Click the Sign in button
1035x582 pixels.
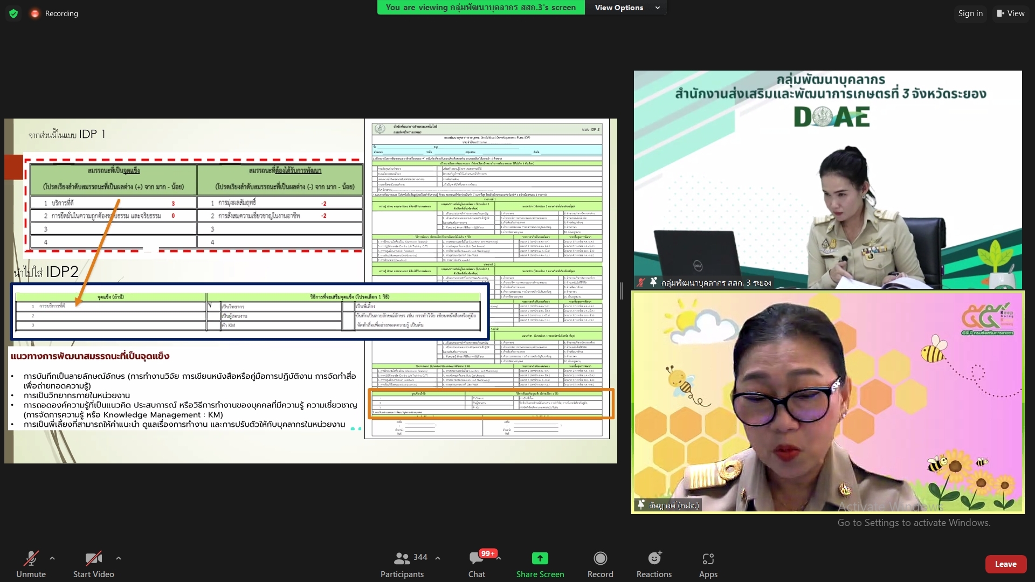tap(970, 13)
